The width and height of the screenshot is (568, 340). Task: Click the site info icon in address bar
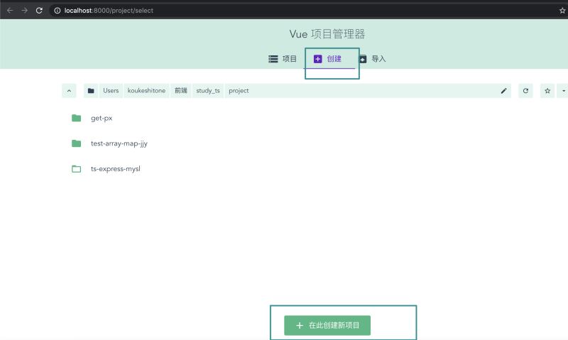tap(58, 11)
